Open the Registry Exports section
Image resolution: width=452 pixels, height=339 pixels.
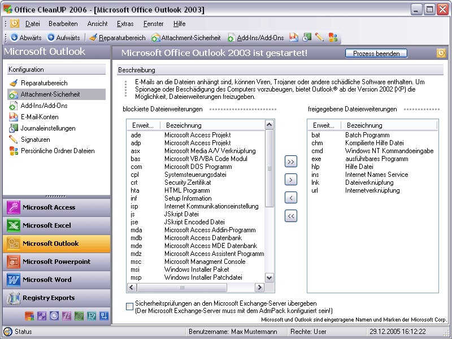56,298
